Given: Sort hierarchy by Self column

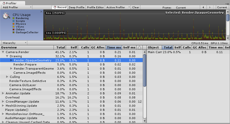Looking at the screenshot, I should pyautogui.click(x=72, y=47).
